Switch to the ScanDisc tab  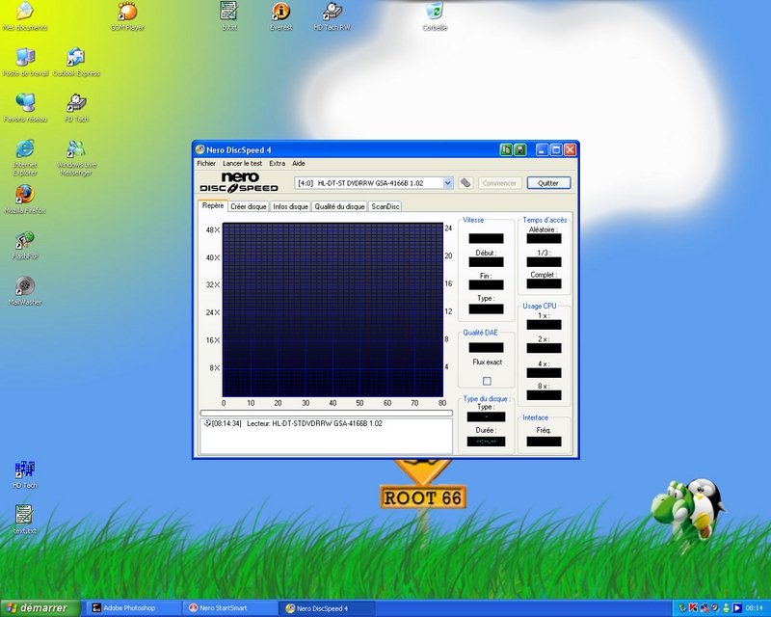(385, 206)
